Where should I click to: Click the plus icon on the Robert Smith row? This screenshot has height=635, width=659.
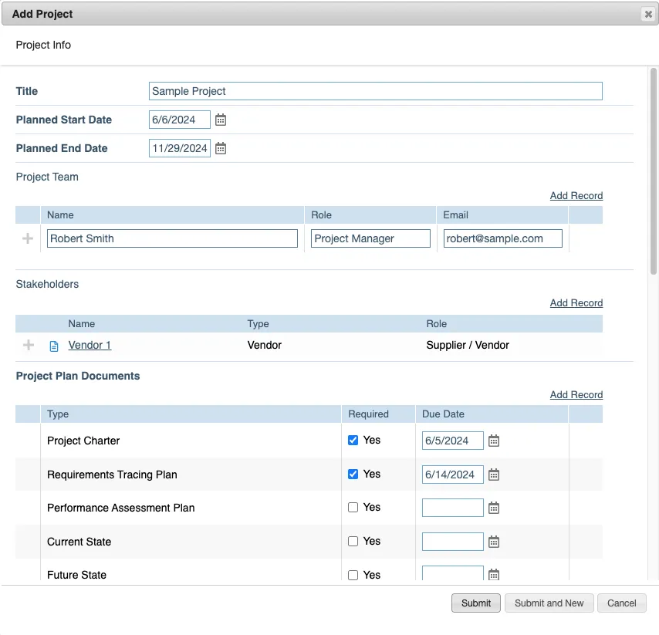tap(28, 238)
